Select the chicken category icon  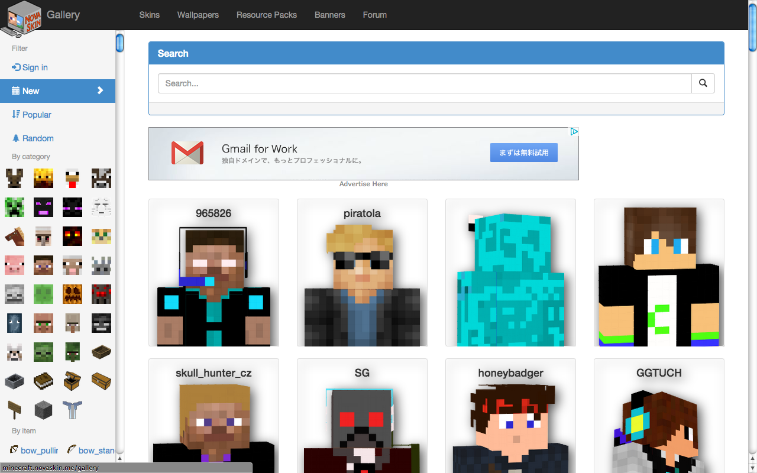click(x=72, y=178)
